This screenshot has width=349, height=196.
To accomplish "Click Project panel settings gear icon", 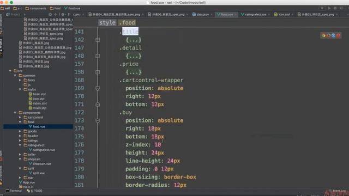I will pos(63,15).
